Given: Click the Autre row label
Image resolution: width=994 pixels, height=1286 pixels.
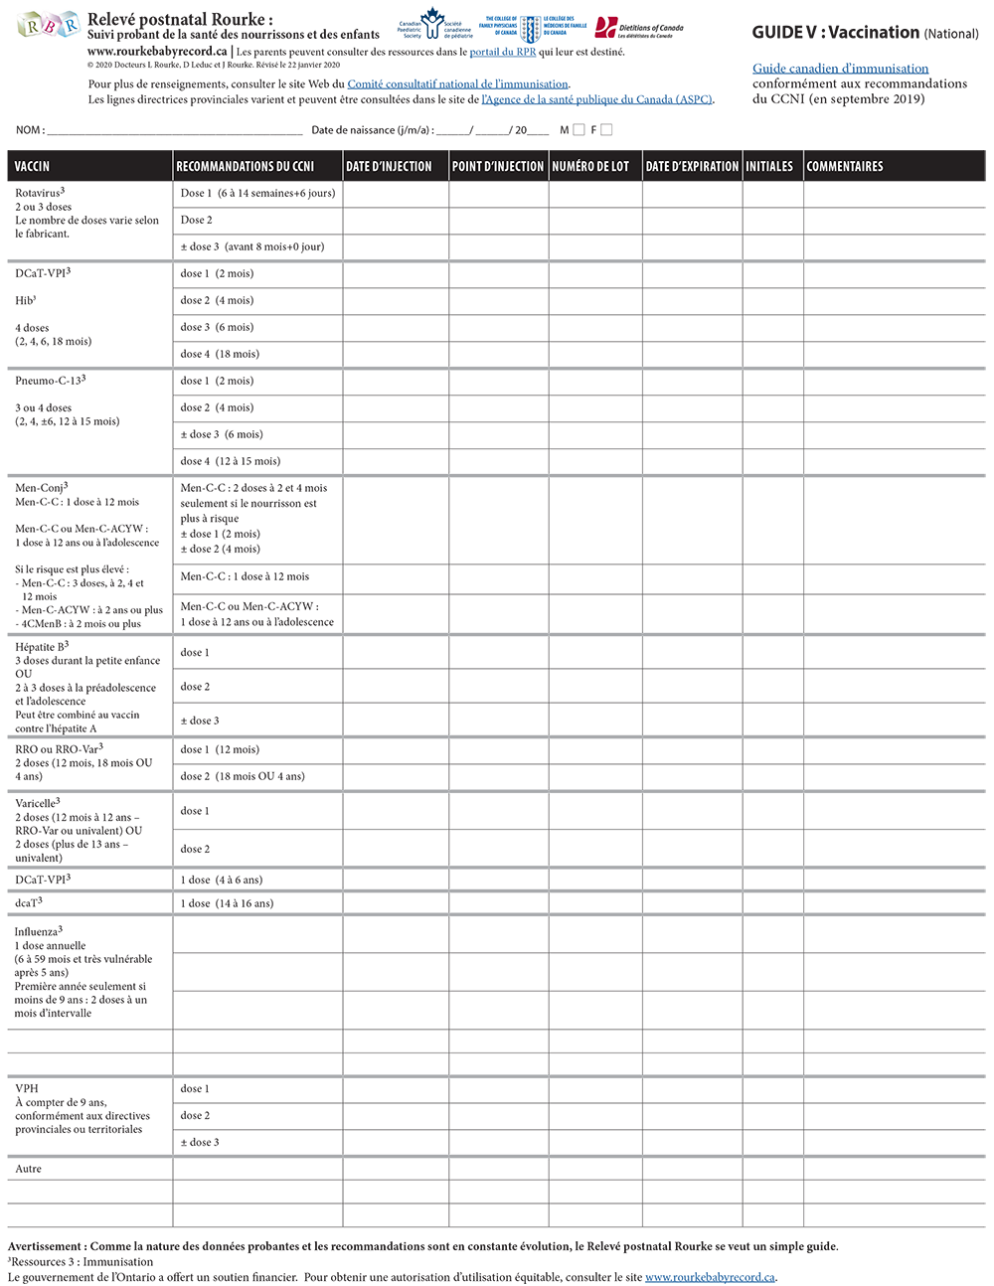Looking at the screenshot, I should click(x=29, y=1169).
